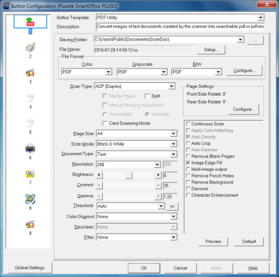Open the Scan Type dropdown
Viewport: 279px width, 277px height.
click(134, 86)
